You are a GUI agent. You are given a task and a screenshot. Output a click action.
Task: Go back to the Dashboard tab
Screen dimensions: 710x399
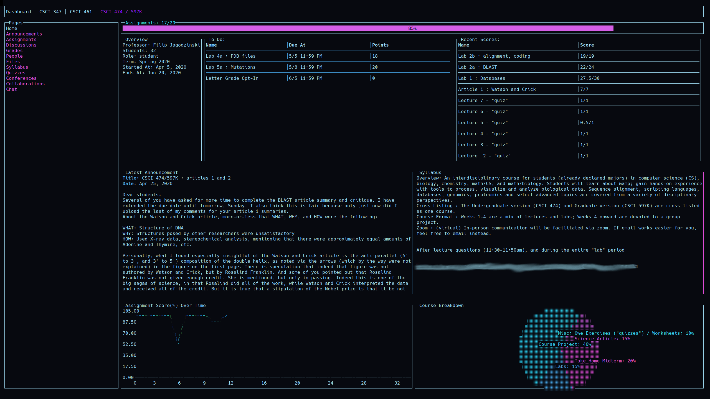tap(18, 12)
